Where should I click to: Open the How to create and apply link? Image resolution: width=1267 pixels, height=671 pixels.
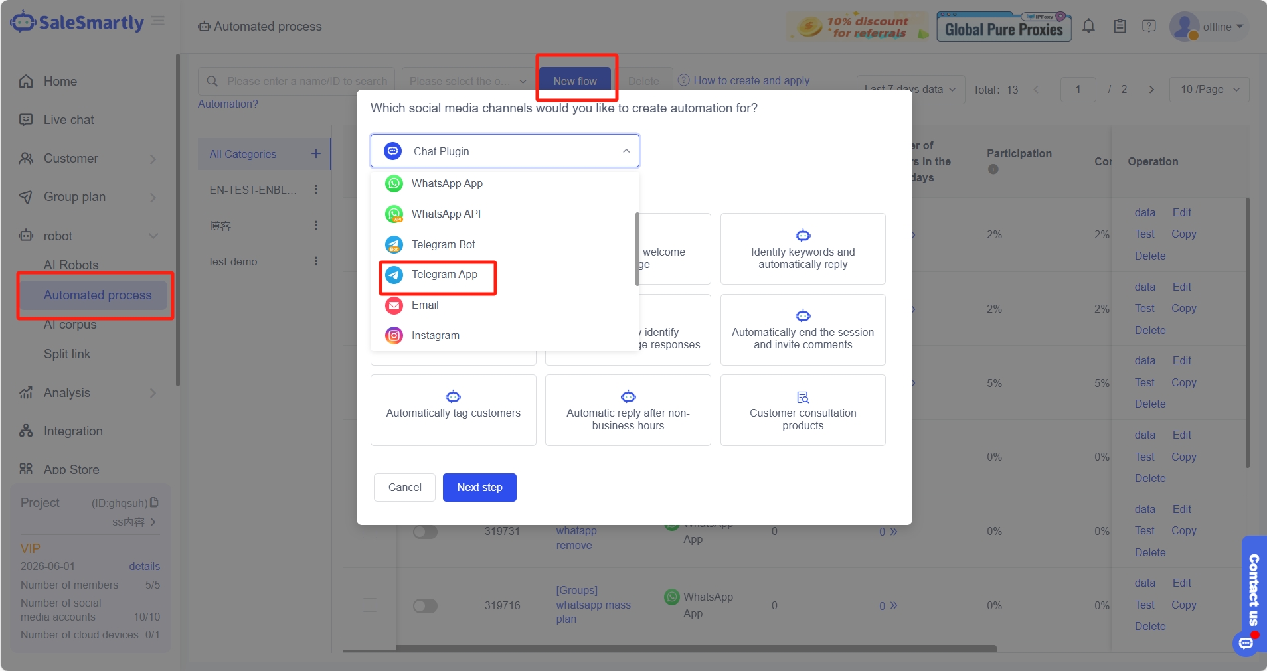(751, 80)
